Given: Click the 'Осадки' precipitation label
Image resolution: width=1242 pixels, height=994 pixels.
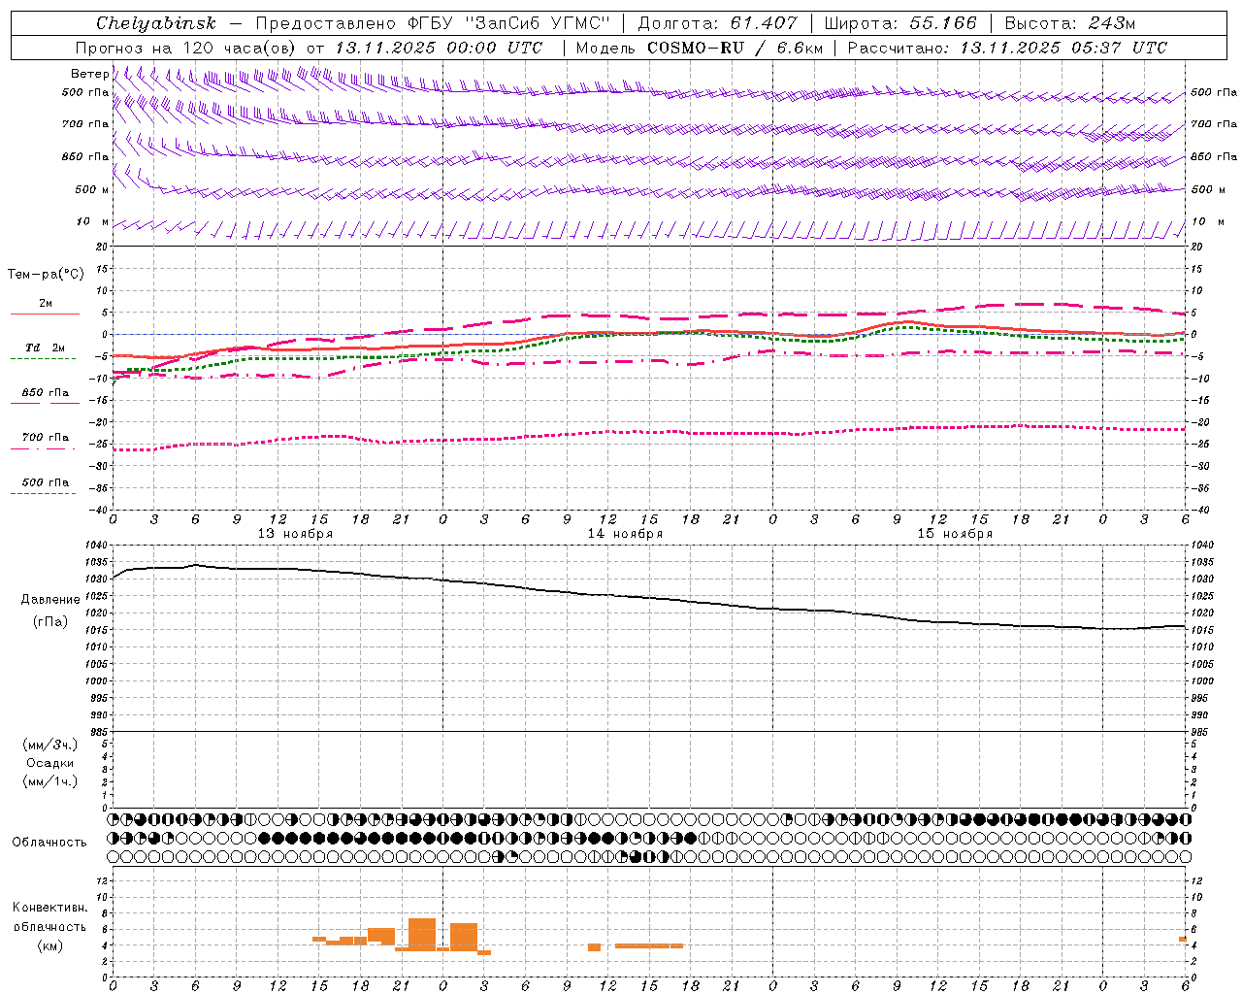Looking at the screenshot, I should click(x=50, y=763).
